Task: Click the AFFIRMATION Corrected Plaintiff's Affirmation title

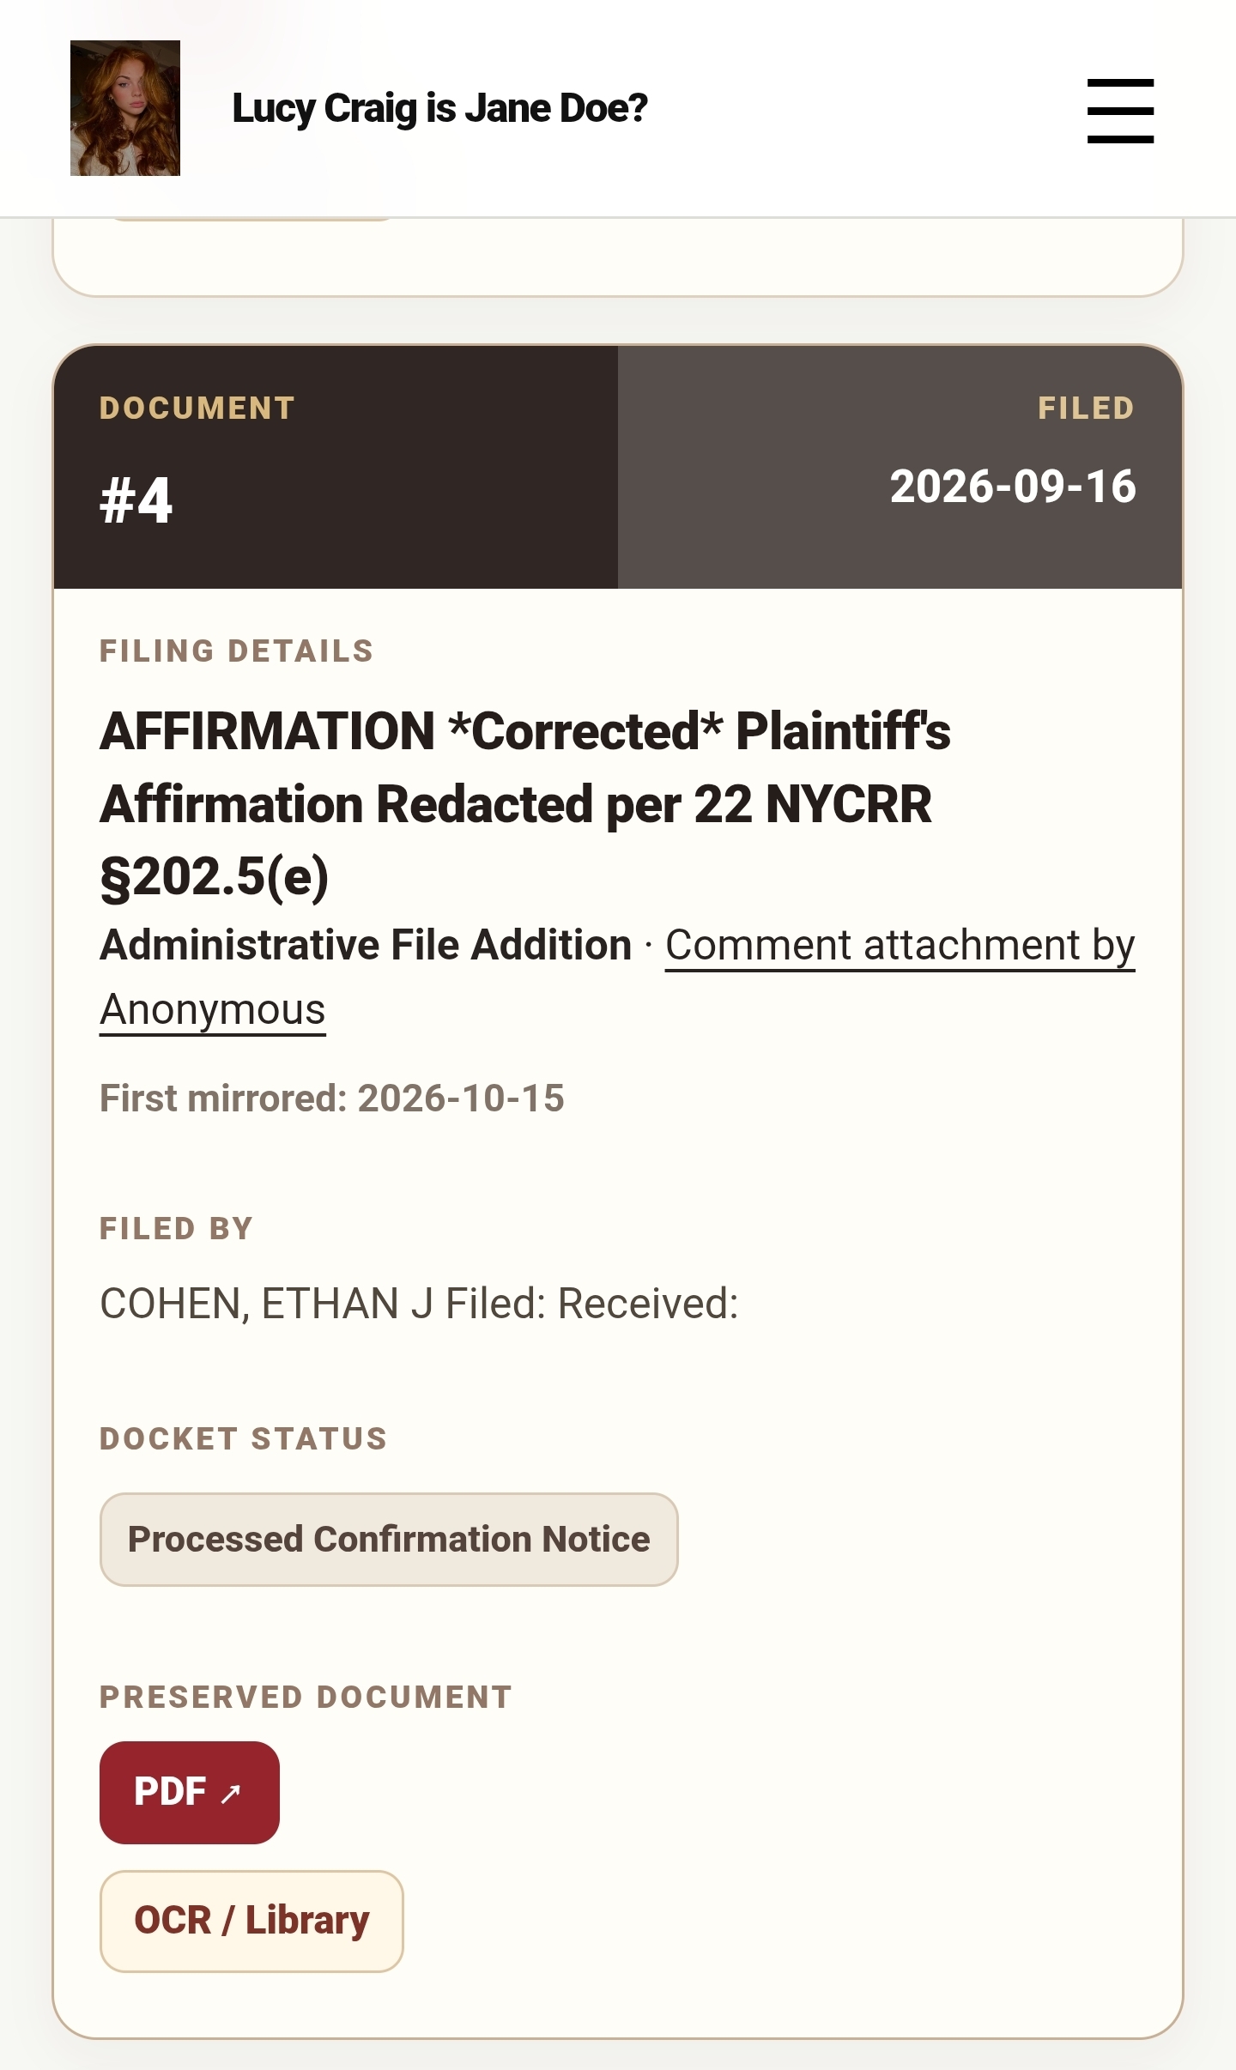Action: (x=525, y=804)
